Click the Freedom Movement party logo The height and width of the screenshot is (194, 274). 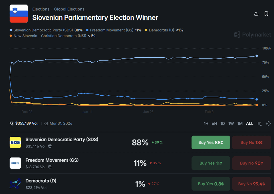click(x=15, y=163)
